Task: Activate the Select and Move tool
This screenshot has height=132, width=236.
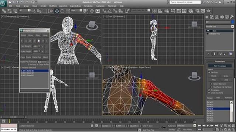Action: (x=57, y=11)
